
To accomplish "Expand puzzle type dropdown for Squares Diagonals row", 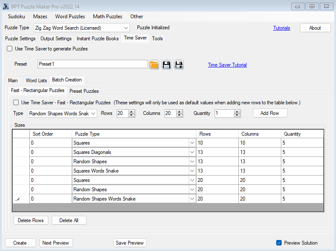I will point(192,152).
